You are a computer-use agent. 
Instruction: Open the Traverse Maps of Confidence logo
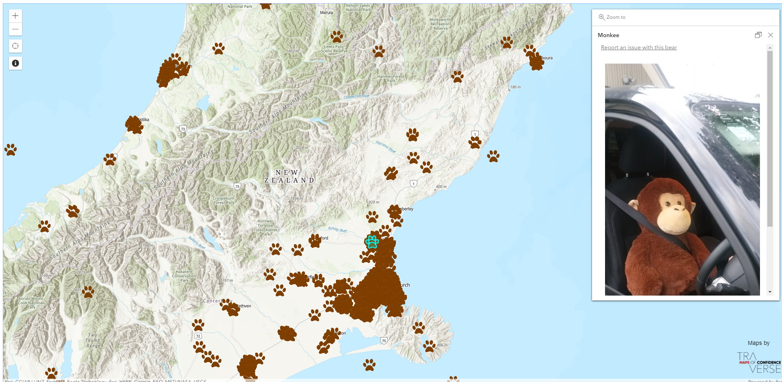(759, 362)
